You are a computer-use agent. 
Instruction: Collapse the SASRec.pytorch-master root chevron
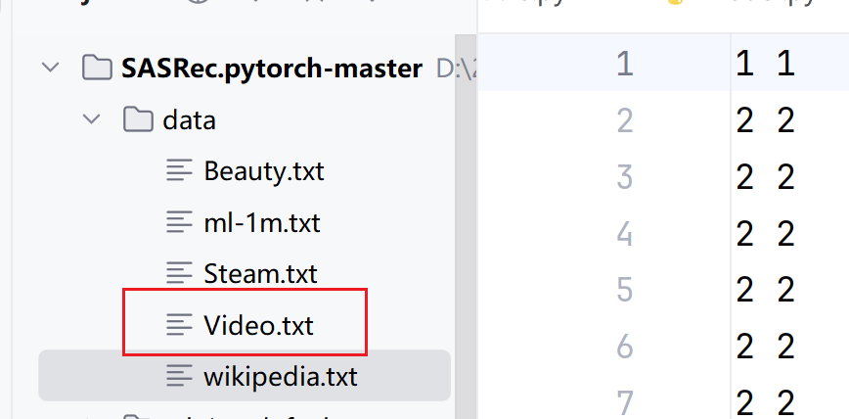(x=48, y=69)
